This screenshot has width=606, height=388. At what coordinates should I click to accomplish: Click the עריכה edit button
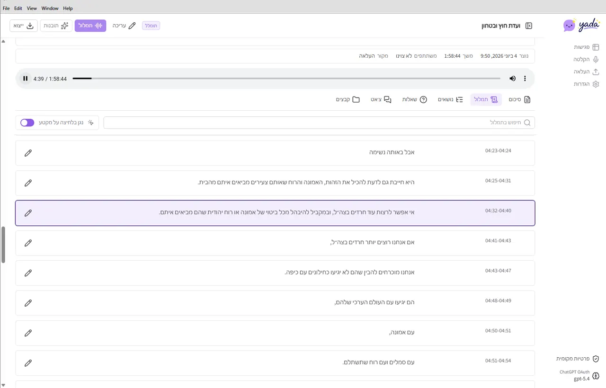pos(124,26)
